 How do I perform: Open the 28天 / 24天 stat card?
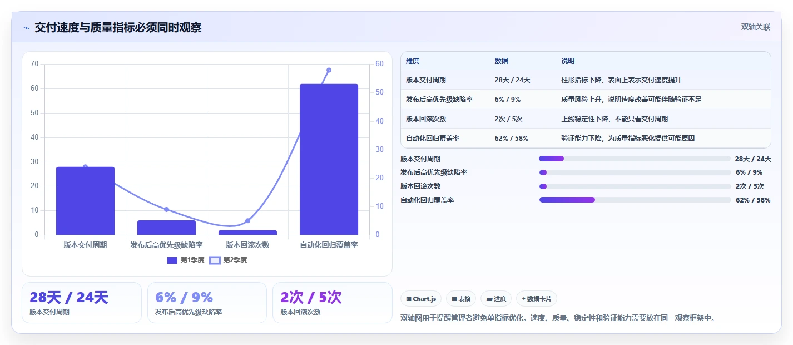(82, 303)
